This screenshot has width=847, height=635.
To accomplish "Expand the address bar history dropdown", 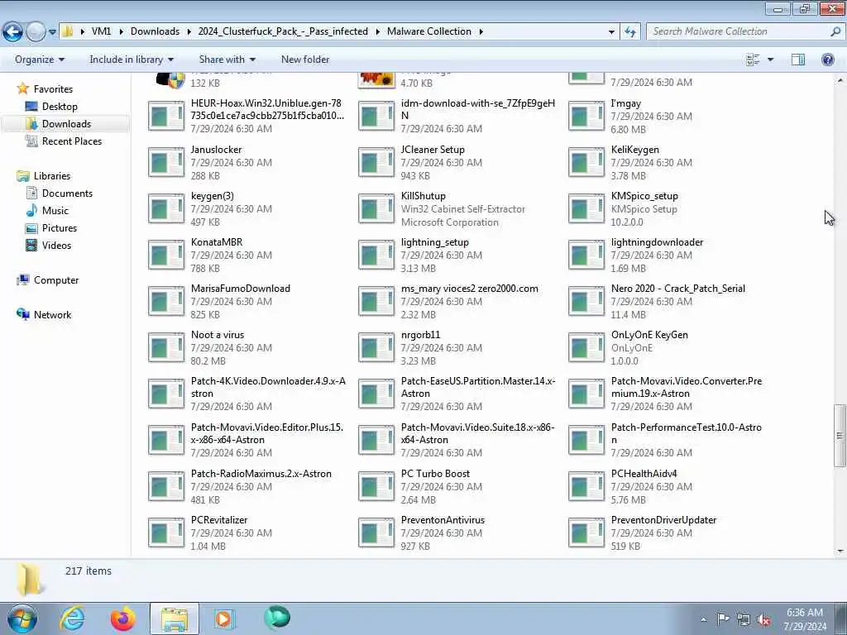I will tap(611, 32).
